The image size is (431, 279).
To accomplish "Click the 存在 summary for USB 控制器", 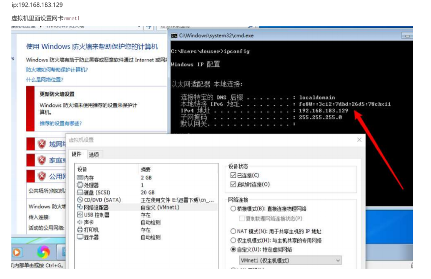I will pos(146,215).
